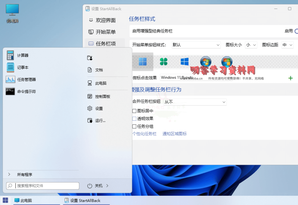Click the search magnifier icon in start menu

click(10, 186)
